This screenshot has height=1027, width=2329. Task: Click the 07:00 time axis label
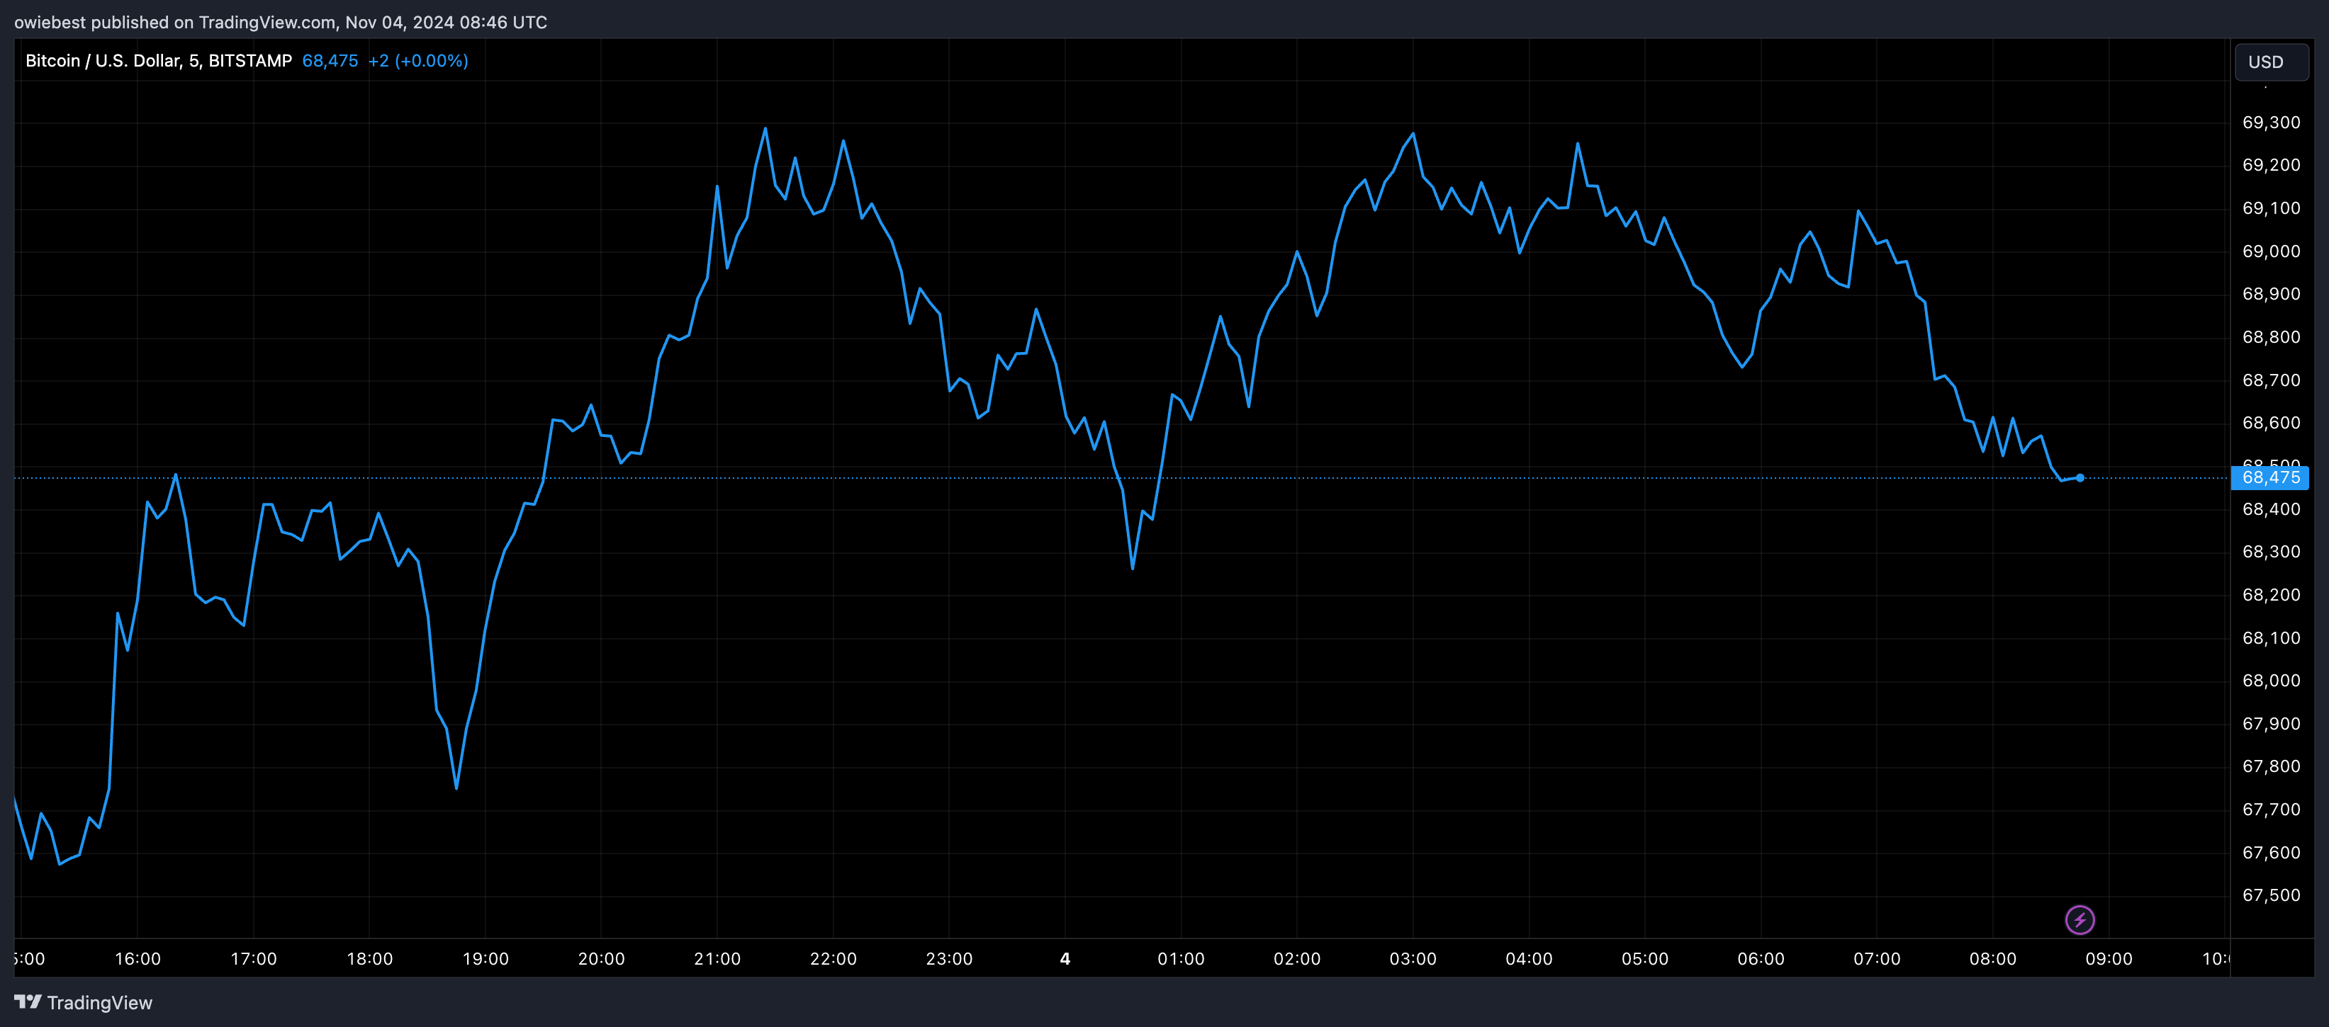click(x=1876, y=958)
